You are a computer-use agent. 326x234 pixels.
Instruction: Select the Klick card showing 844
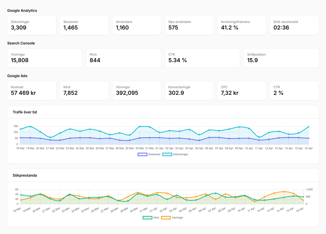pyautogui.click(x=123, y=58)
